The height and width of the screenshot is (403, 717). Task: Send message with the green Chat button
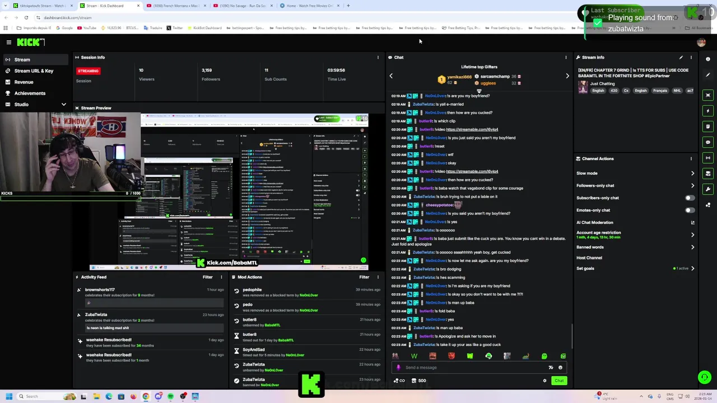[x=559, y=381]
